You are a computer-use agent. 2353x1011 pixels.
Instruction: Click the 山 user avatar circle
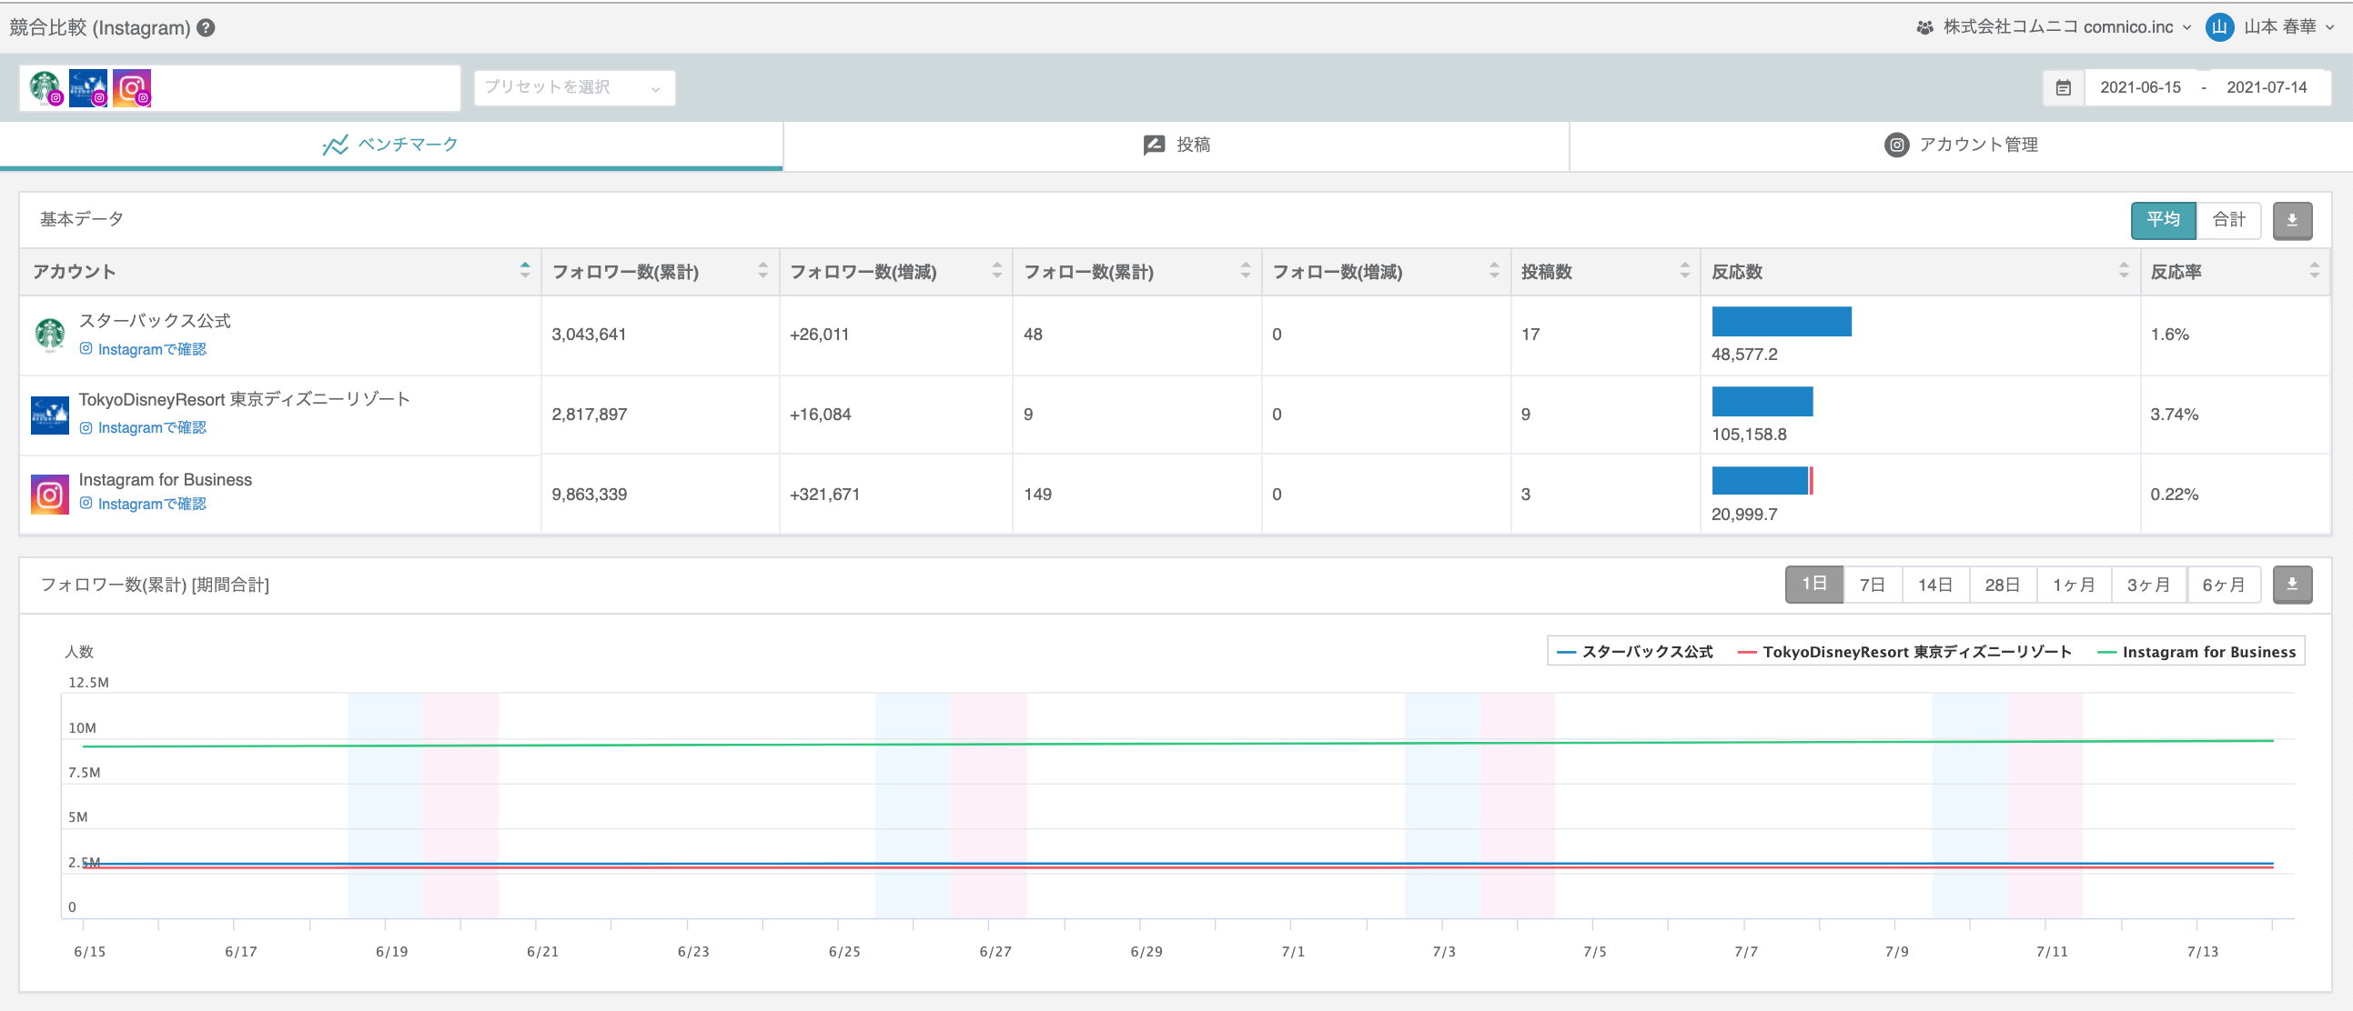tap(2218, 27)
